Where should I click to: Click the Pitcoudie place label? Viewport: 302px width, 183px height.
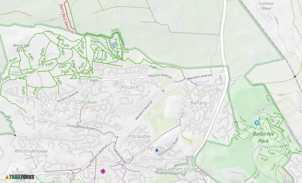[139, 136]
